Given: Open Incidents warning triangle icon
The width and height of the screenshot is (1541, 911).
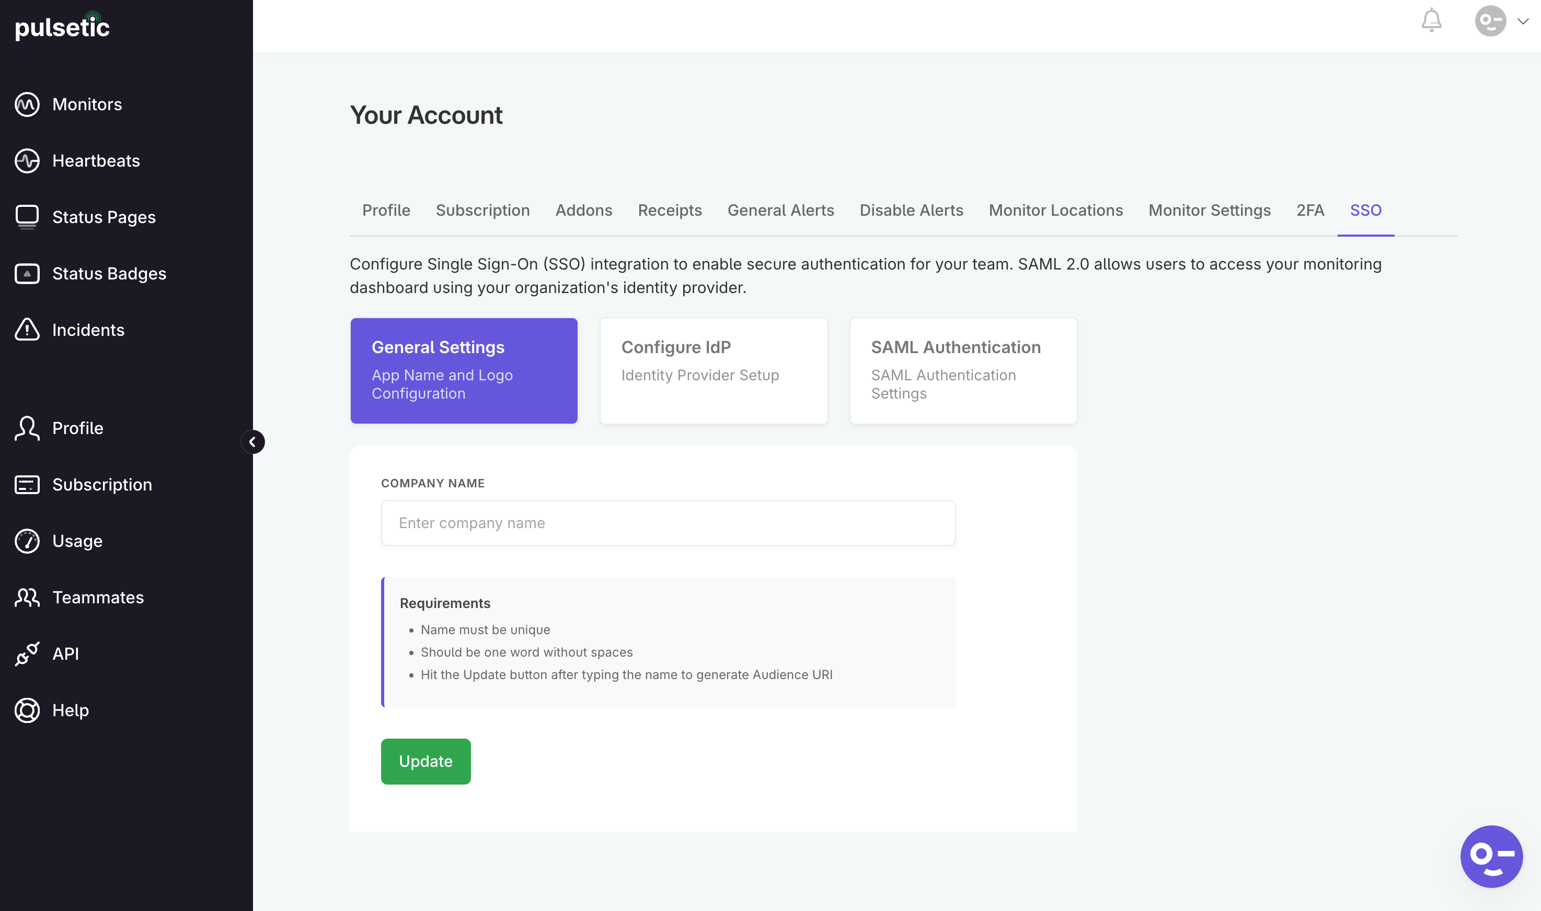Looking at the screenshot, I should pyautogui.click(x=27, y=330).
